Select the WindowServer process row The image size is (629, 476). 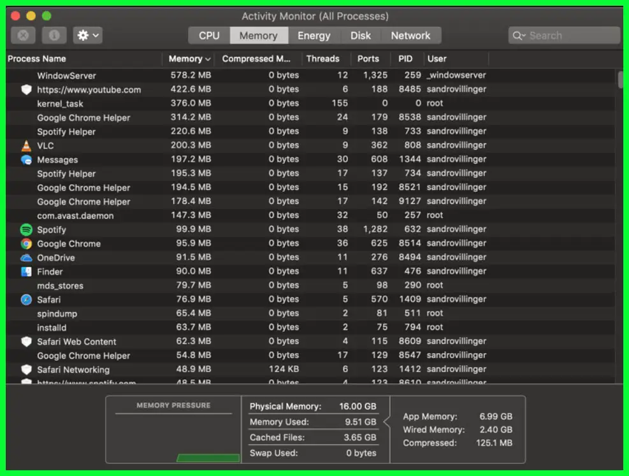click(310, 75)
